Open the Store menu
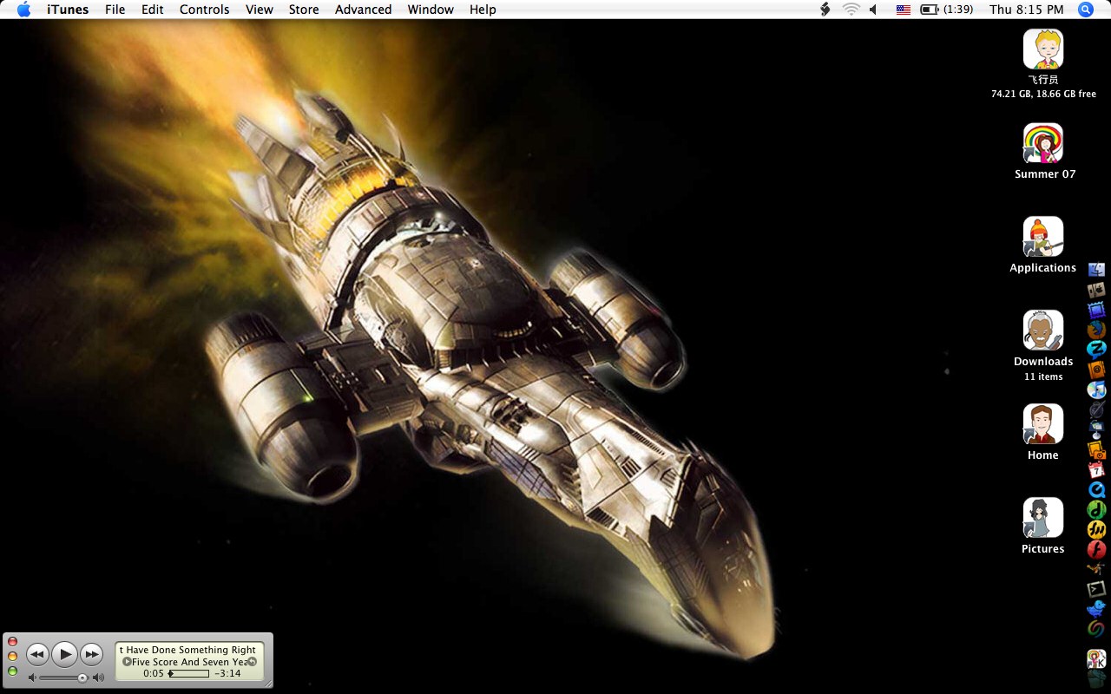The width and height of the screenshot is (1111, 694). coord(304,10)
